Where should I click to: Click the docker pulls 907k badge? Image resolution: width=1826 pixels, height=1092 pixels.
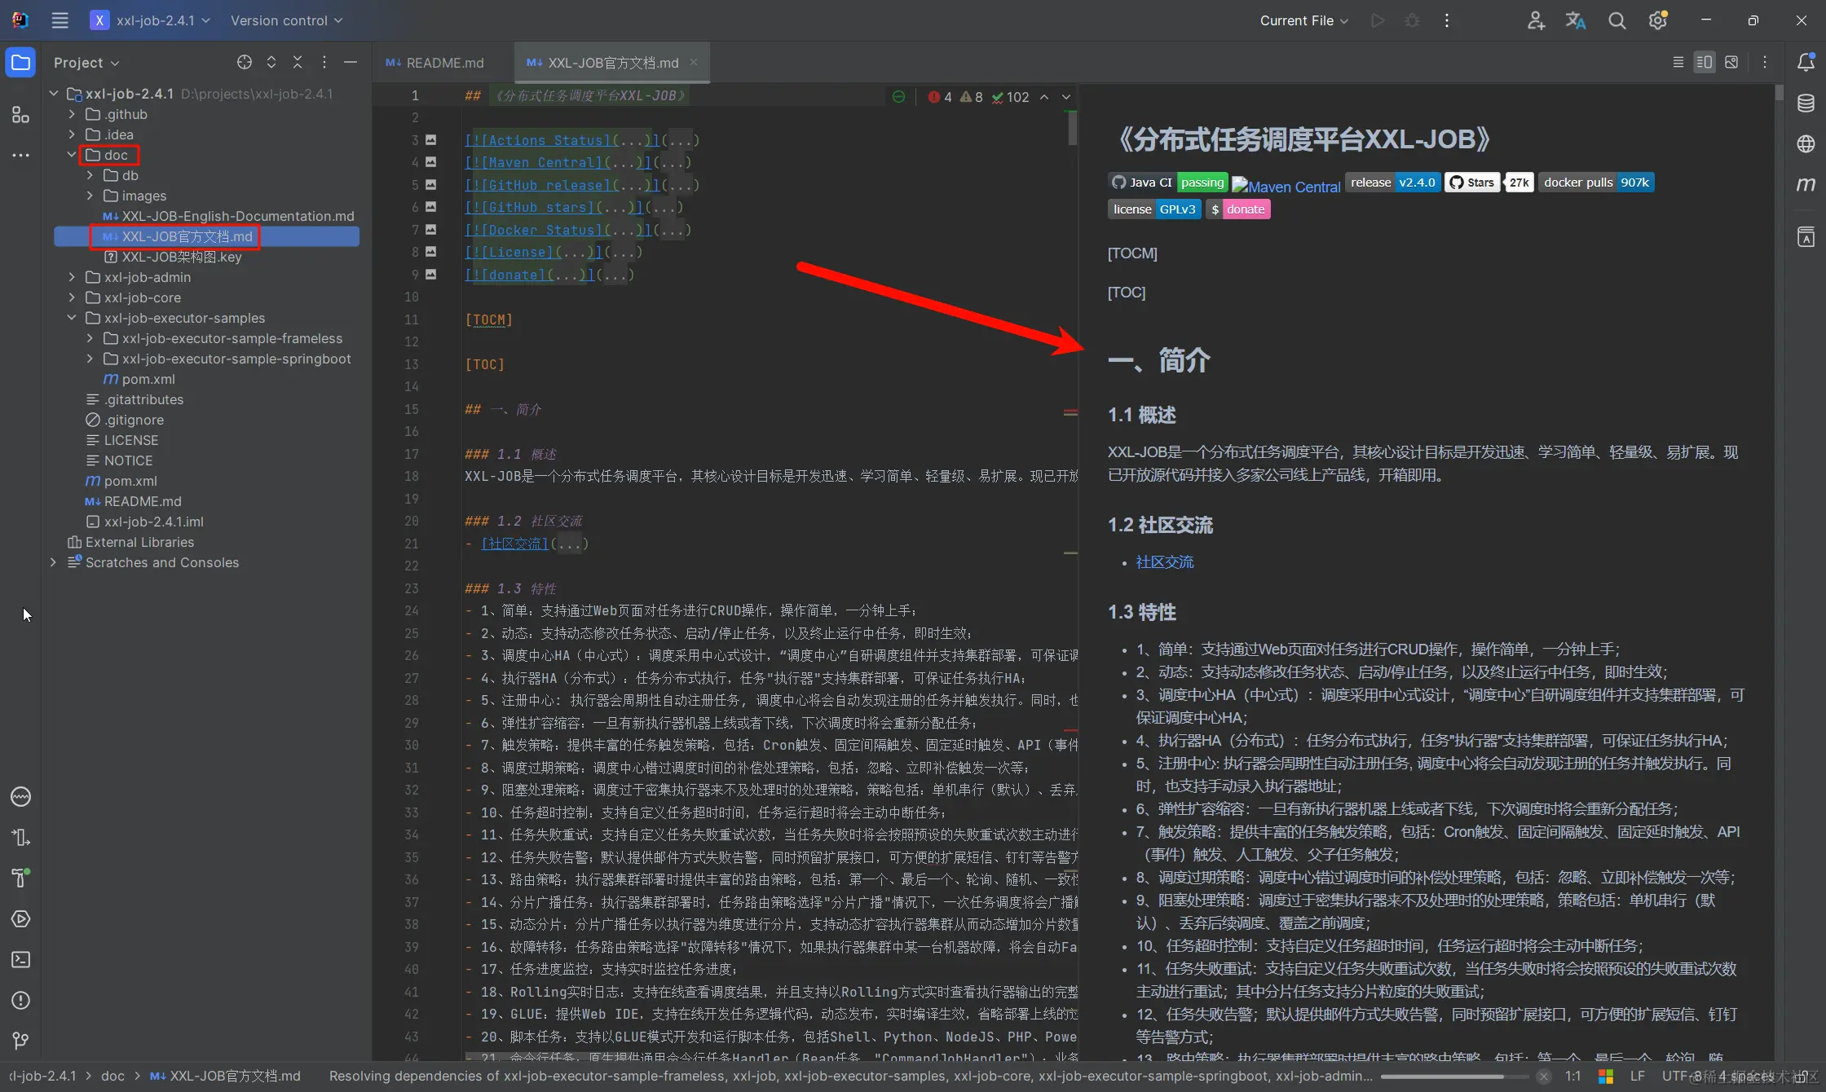pos(1596,183)
